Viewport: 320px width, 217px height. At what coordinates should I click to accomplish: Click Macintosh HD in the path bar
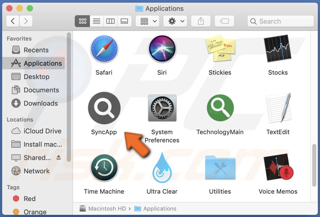[102, 208]
